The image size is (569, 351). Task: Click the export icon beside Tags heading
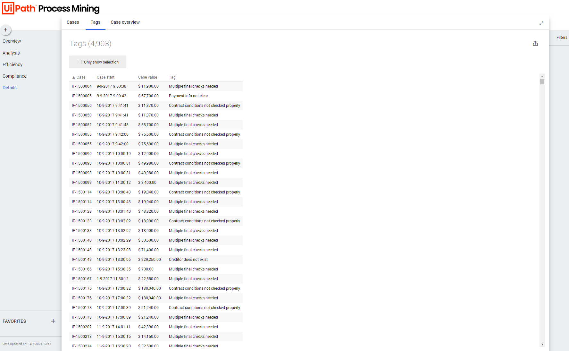point(535,44)
